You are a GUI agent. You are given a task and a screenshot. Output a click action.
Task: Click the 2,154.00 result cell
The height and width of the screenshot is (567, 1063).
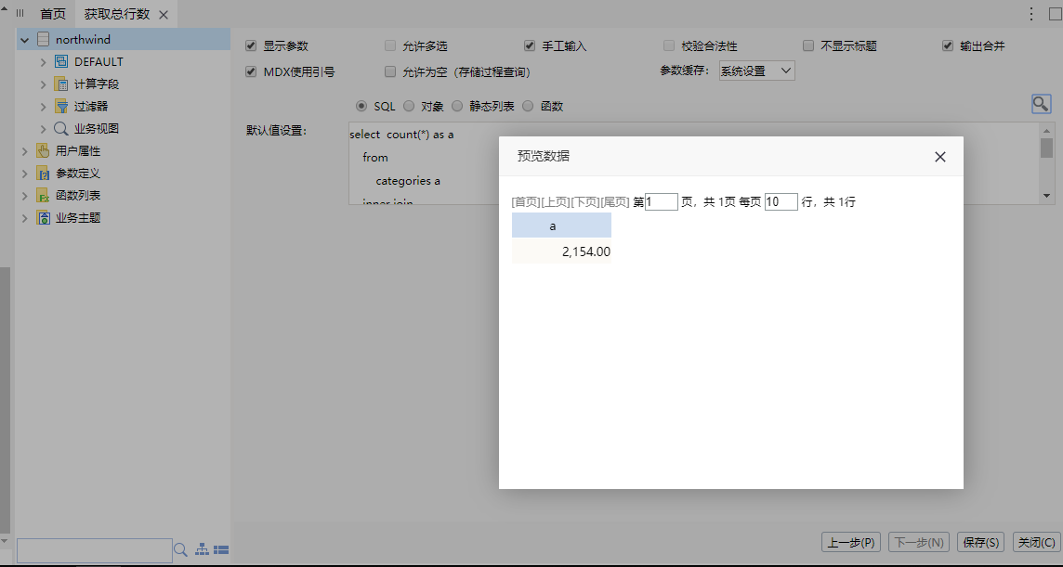(x=561, y=251)
